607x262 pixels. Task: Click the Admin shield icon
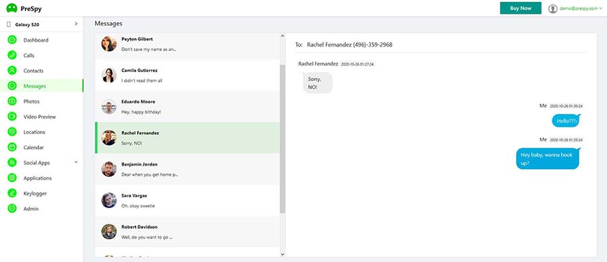(x=12, y=209)
